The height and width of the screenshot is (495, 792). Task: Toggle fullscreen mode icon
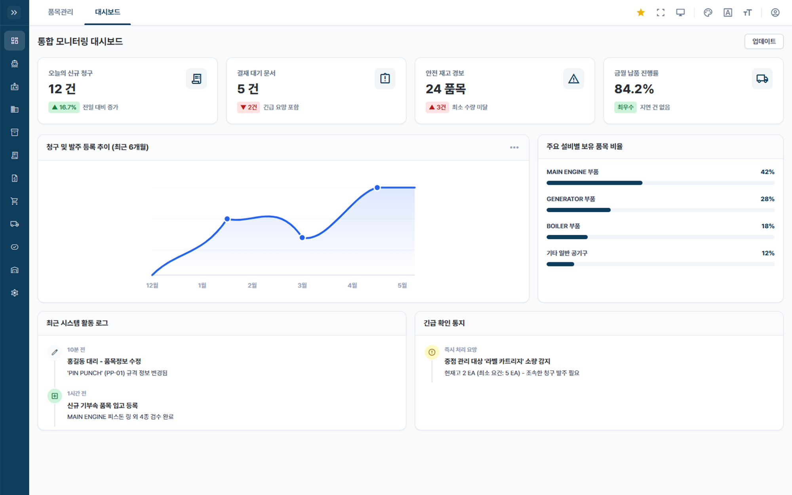(661, 13)
